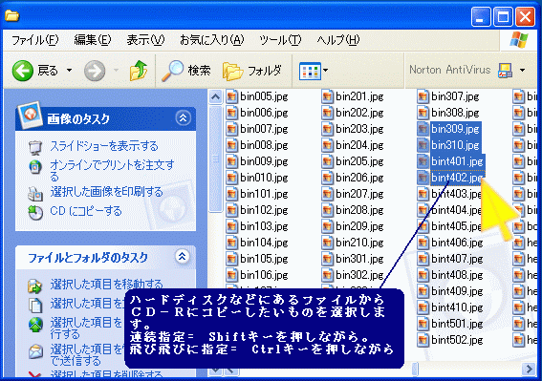Click the Copy to CD disc icon

[x=35, y=212]
